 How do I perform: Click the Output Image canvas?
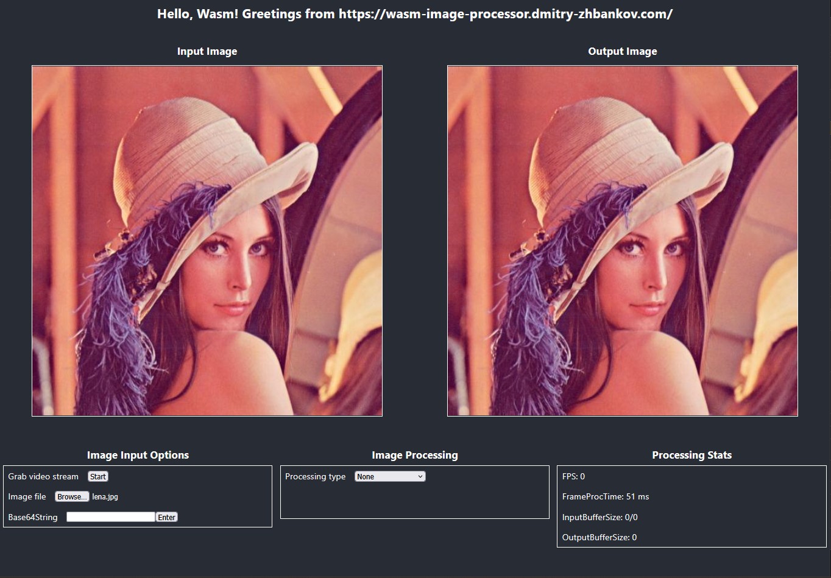point(623,240)
